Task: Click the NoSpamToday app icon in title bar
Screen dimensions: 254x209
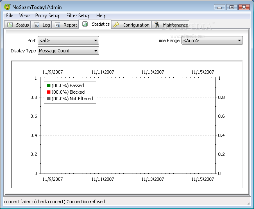Action: [x=7, y=7]
